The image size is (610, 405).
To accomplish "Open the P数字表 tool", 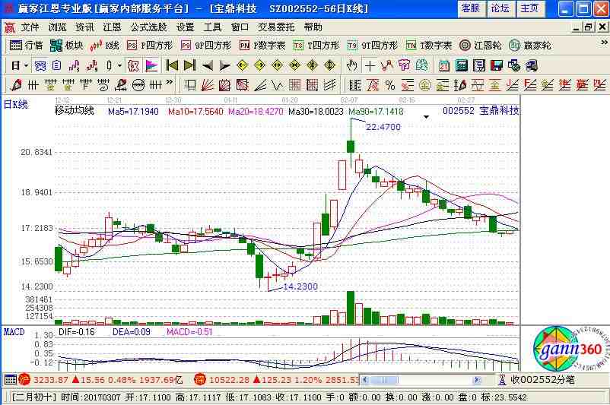I will pyautogui.click(x=262, y=46).
